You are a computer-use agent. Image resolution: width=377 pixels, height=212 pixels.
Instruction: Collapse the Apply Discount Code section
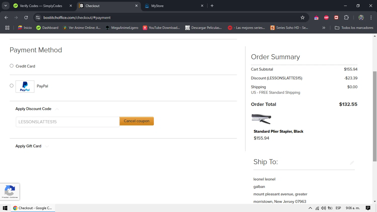point(57,109)
